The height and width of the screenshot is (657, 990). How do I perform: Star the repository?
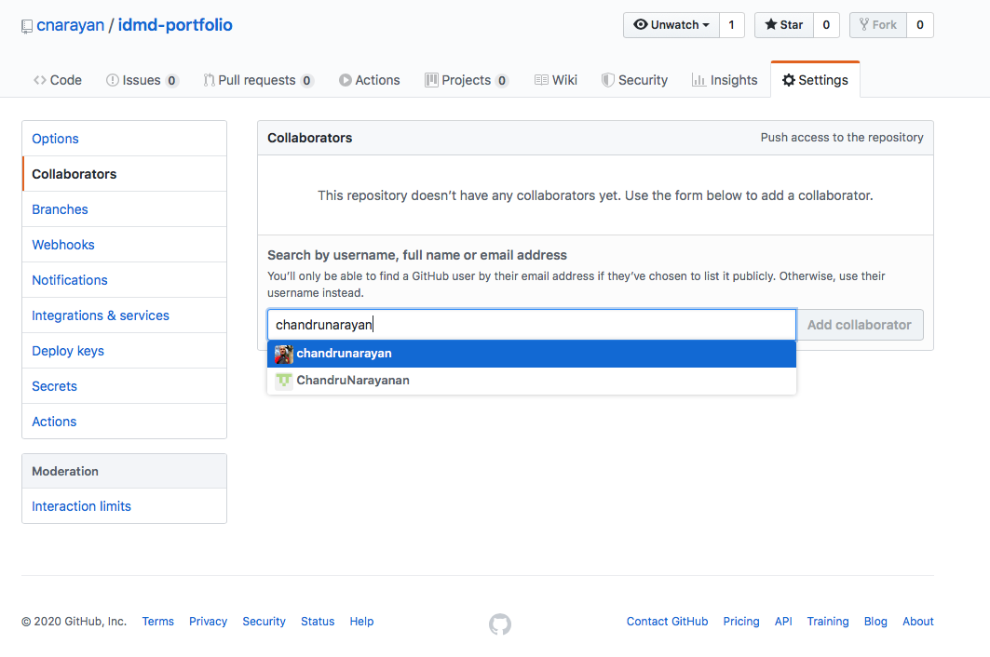tap(783, 25)
